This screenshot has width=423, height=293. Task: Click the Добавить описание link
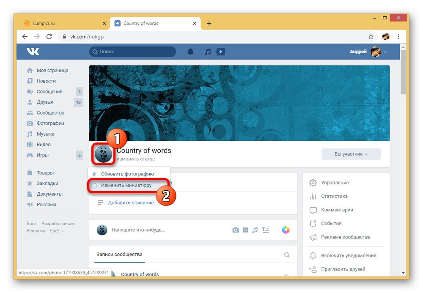coord(131,203)
